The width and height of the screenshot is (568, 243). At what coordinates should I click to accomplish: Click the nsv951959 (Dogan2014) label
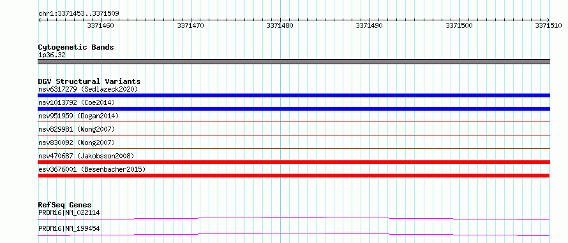[78, 116]
